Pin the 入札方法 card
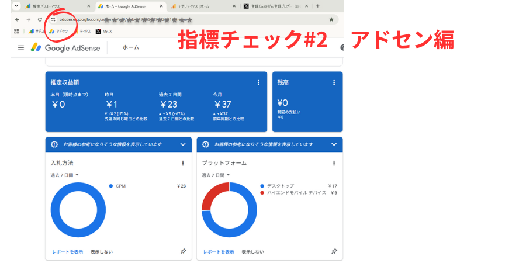This screenshot has width=526, height=263. [x=183, y=251]
